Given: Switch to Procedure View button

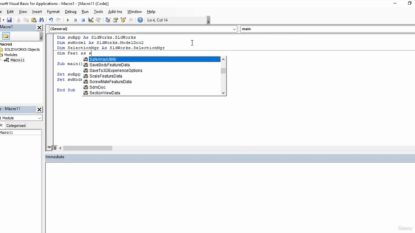Looking at the screenshot, I should 49,148.
